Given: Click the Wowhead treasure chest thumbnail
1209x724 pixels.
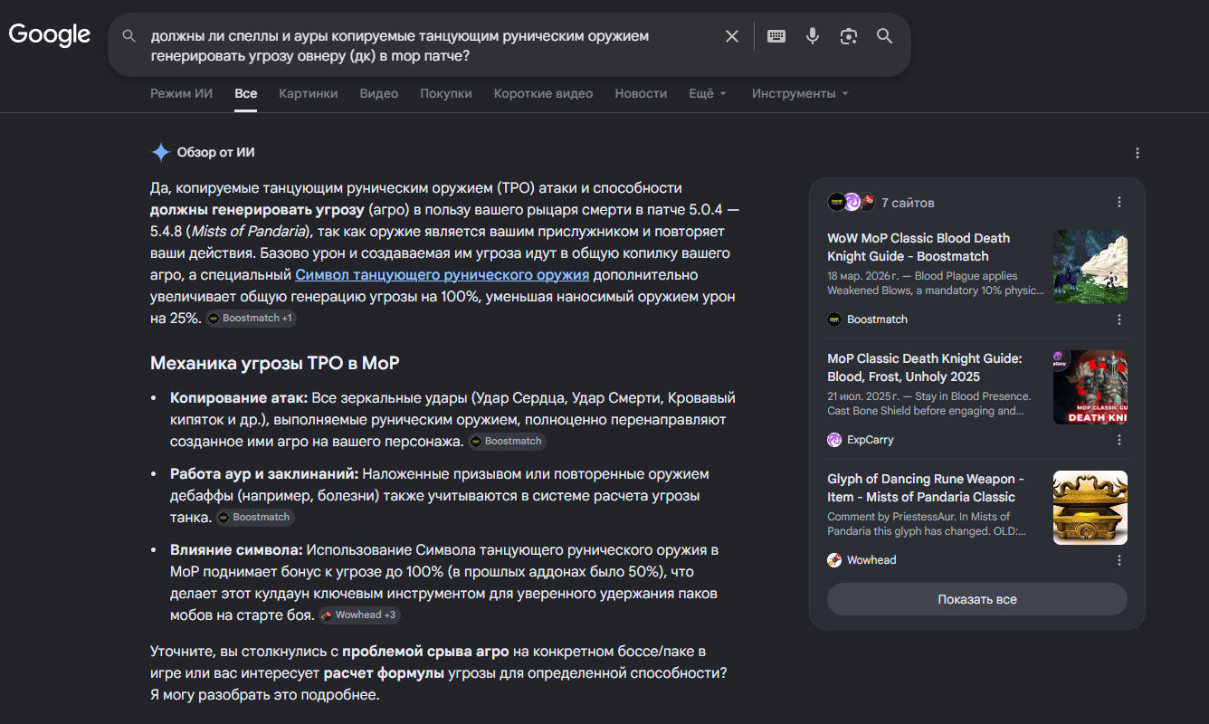Looking at the screenshot, I should coord(1090,508).
